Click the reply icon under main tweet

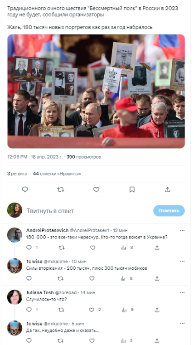(25, 190)
